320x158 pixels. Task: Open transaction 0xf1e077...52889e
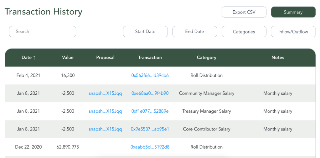coord(150,111)
